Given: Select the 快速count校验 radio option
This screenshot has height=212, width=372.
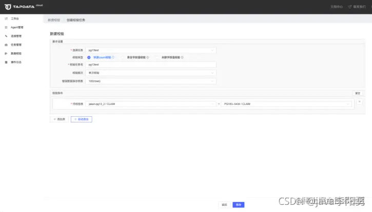Looking at the screenshot, I should point(89,57).
